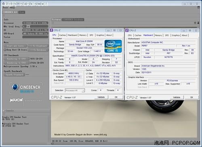Minimize the left CPU-Z window
202x147 pixels.
point(108,31)
